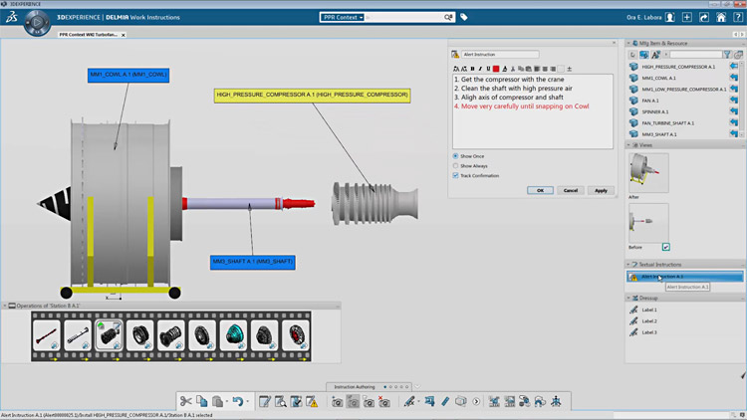Select the After view thumbnail
Screen dimensions: 747x420
click(647, 172)
